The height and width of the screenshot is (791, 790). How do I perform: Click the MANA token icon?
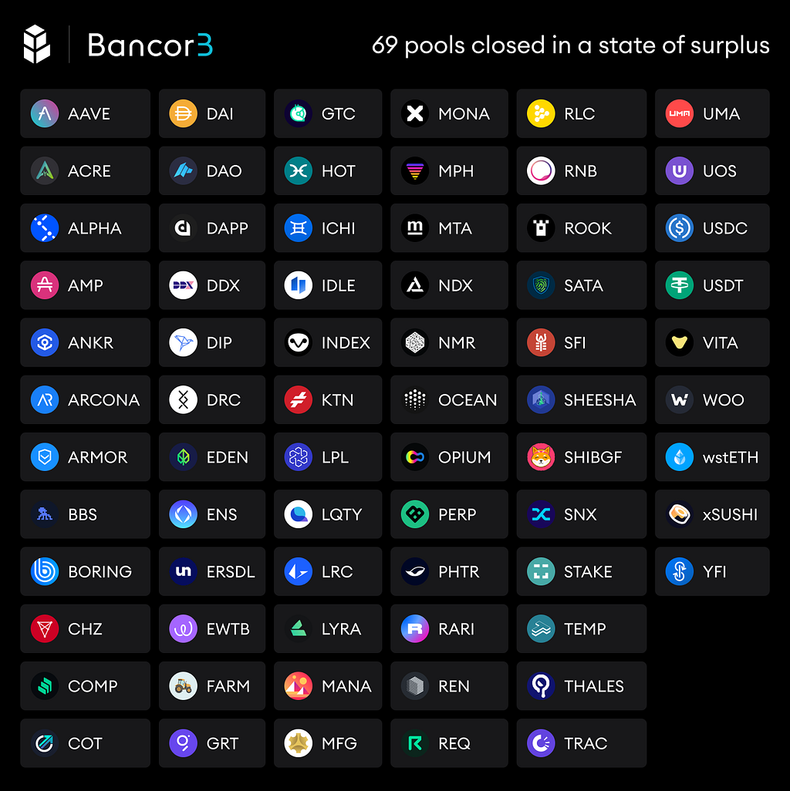pyautogui.click(x=299, y=686)
